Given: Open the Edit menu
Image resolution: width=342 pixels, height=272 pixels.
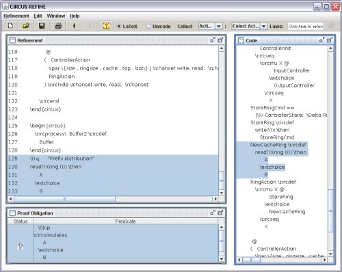Looking at the screenshot, I should (38, 16).
